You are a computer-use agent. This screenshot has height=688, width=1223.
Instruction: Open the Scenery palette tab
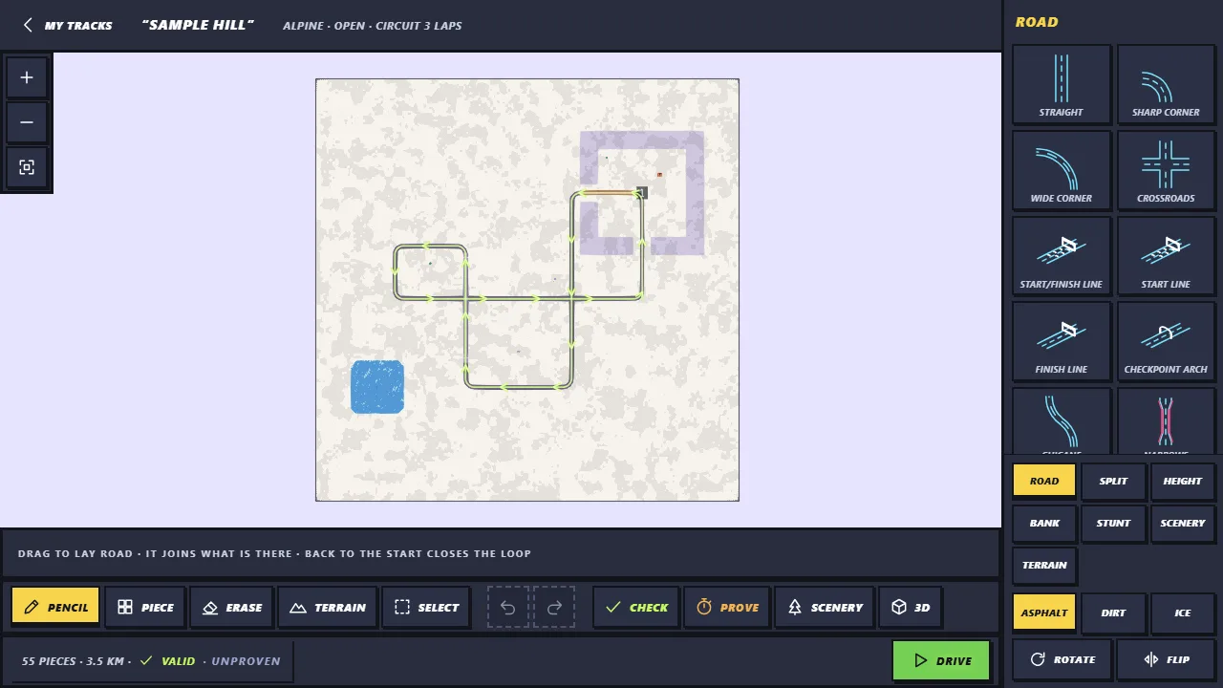[1182, 523]
